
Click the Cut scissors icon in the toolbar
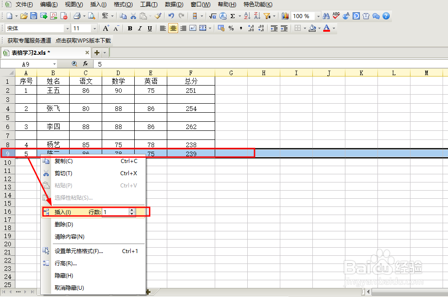(x=133, y=16)
